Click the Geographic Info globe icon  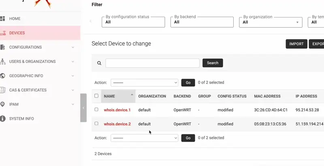pos(2,76)
